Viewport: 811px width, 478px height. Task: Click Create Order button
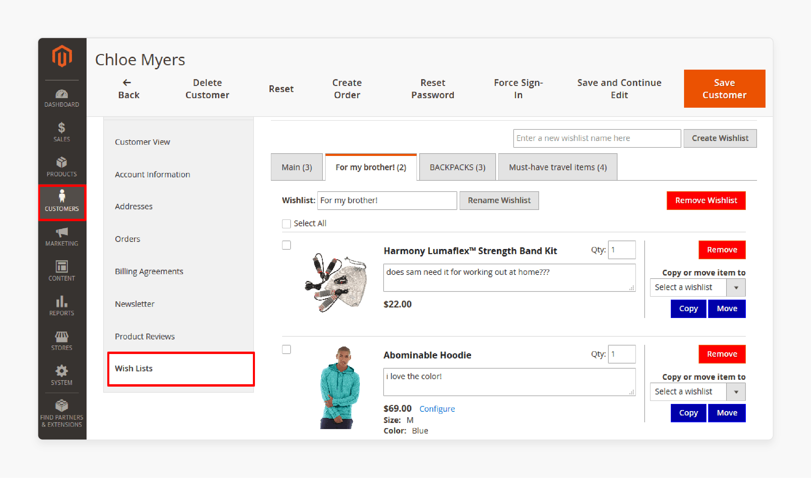point(347,89)
